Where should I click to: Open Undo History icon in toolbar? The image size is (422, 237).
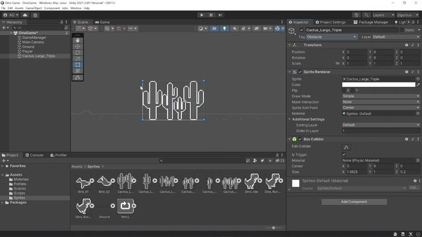tap(356, 15)
